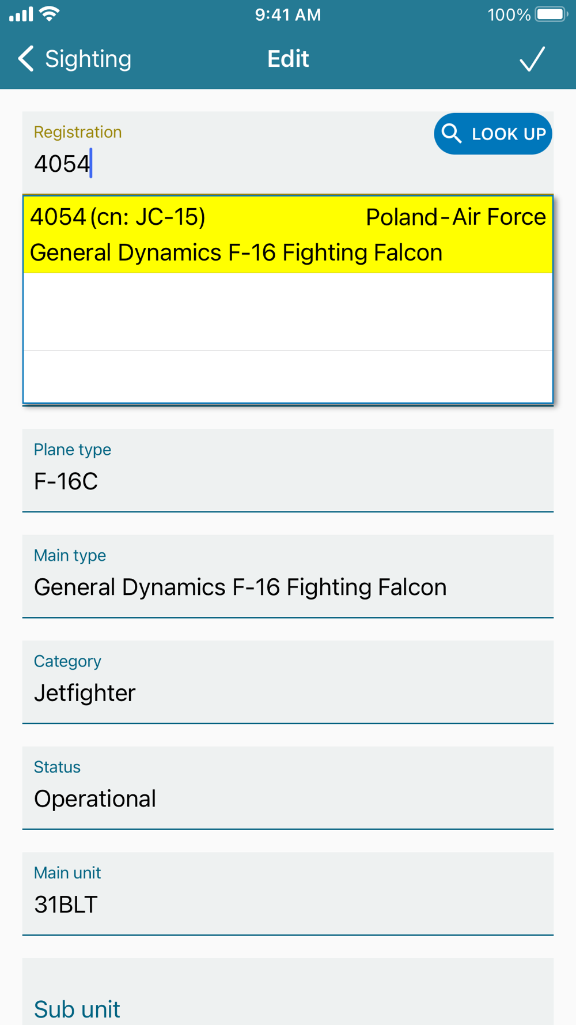Edit the Main unit field 31BLT
576x1025 pixels.
(288, 894)
